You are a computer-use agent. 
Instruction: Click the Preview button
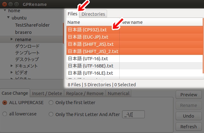coord(189,95)
